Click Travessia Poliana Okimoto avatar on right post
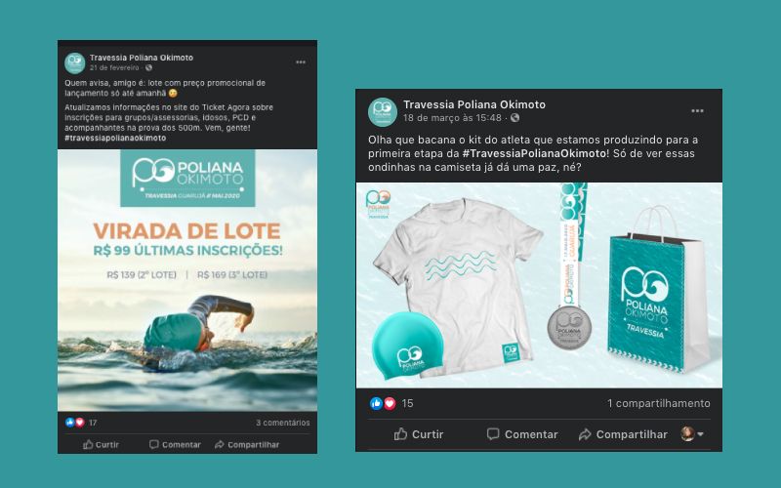Viewport: 781px width, 488px height. 382,111
